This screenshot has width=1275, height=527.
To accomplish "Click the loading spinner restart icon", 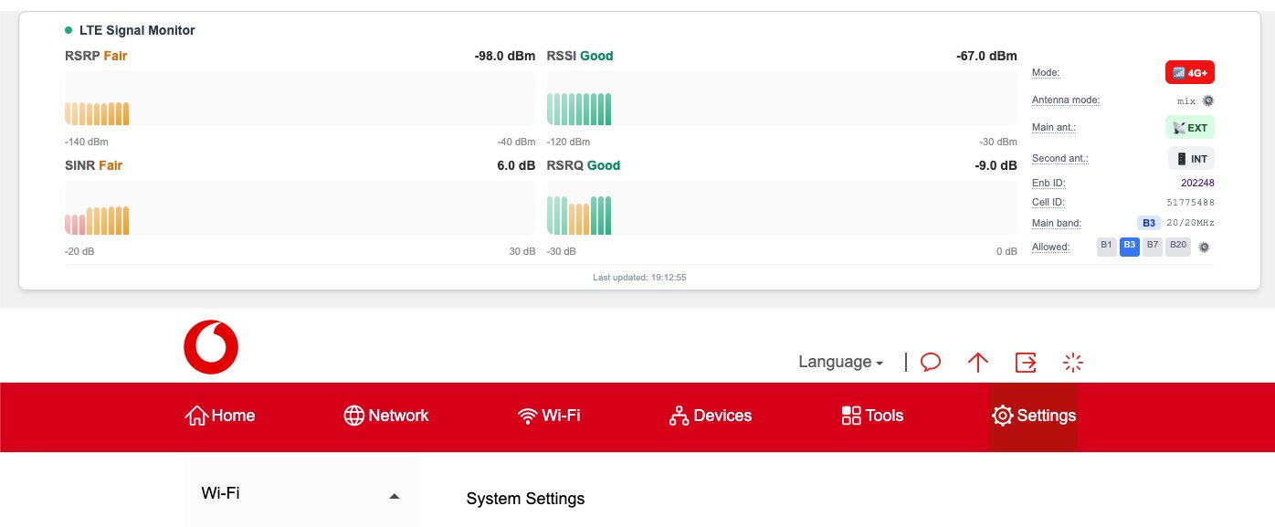I will point(1073,363).
